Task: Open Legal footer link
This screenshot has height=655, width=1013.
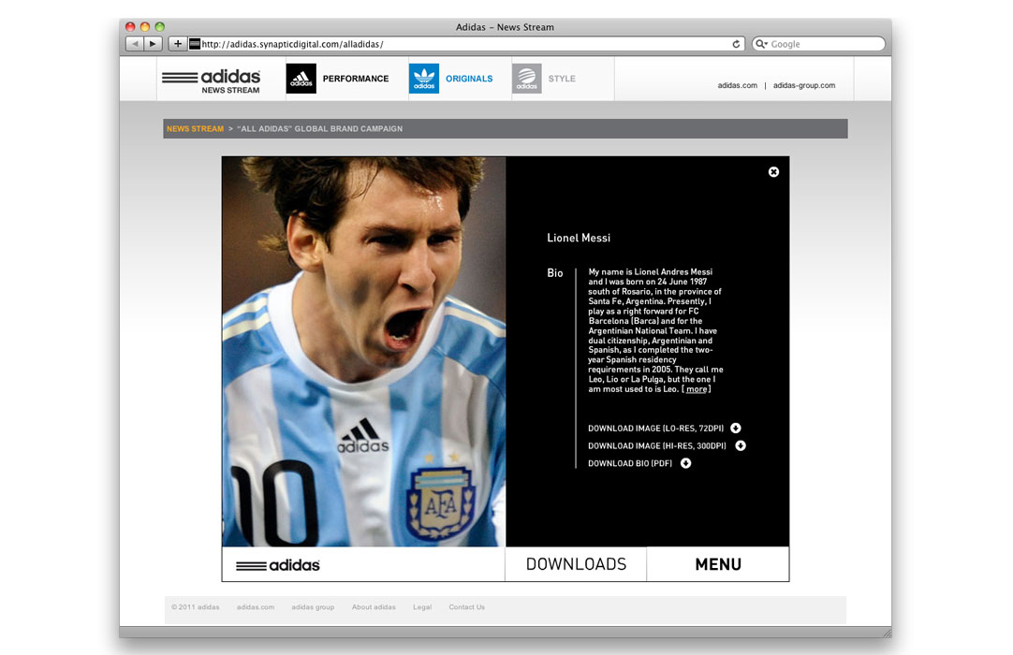Action: click(422, 607)
